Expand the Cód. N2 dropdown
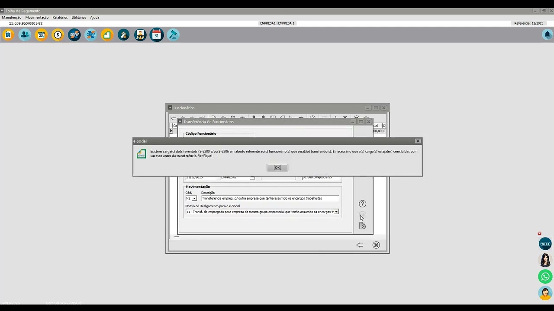 click(x=194, y=198)
